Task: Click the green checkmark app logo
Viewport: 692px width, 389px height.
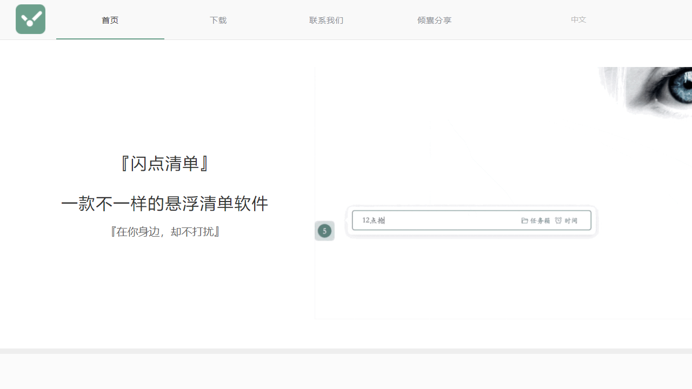Action: pyautogui.click(x=30, y=19)
